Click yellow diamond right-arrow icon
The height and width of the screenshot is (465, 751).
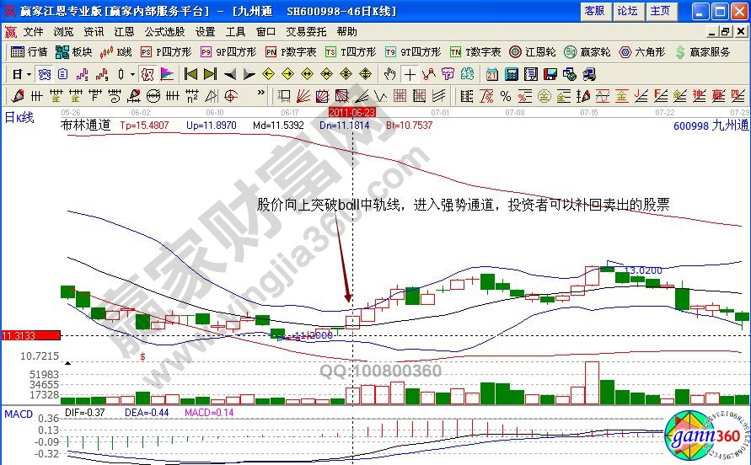click(x=288, y=74)
